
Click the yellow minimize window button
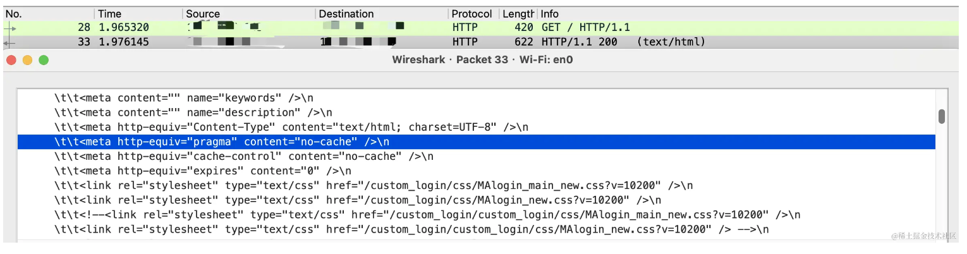27,60
